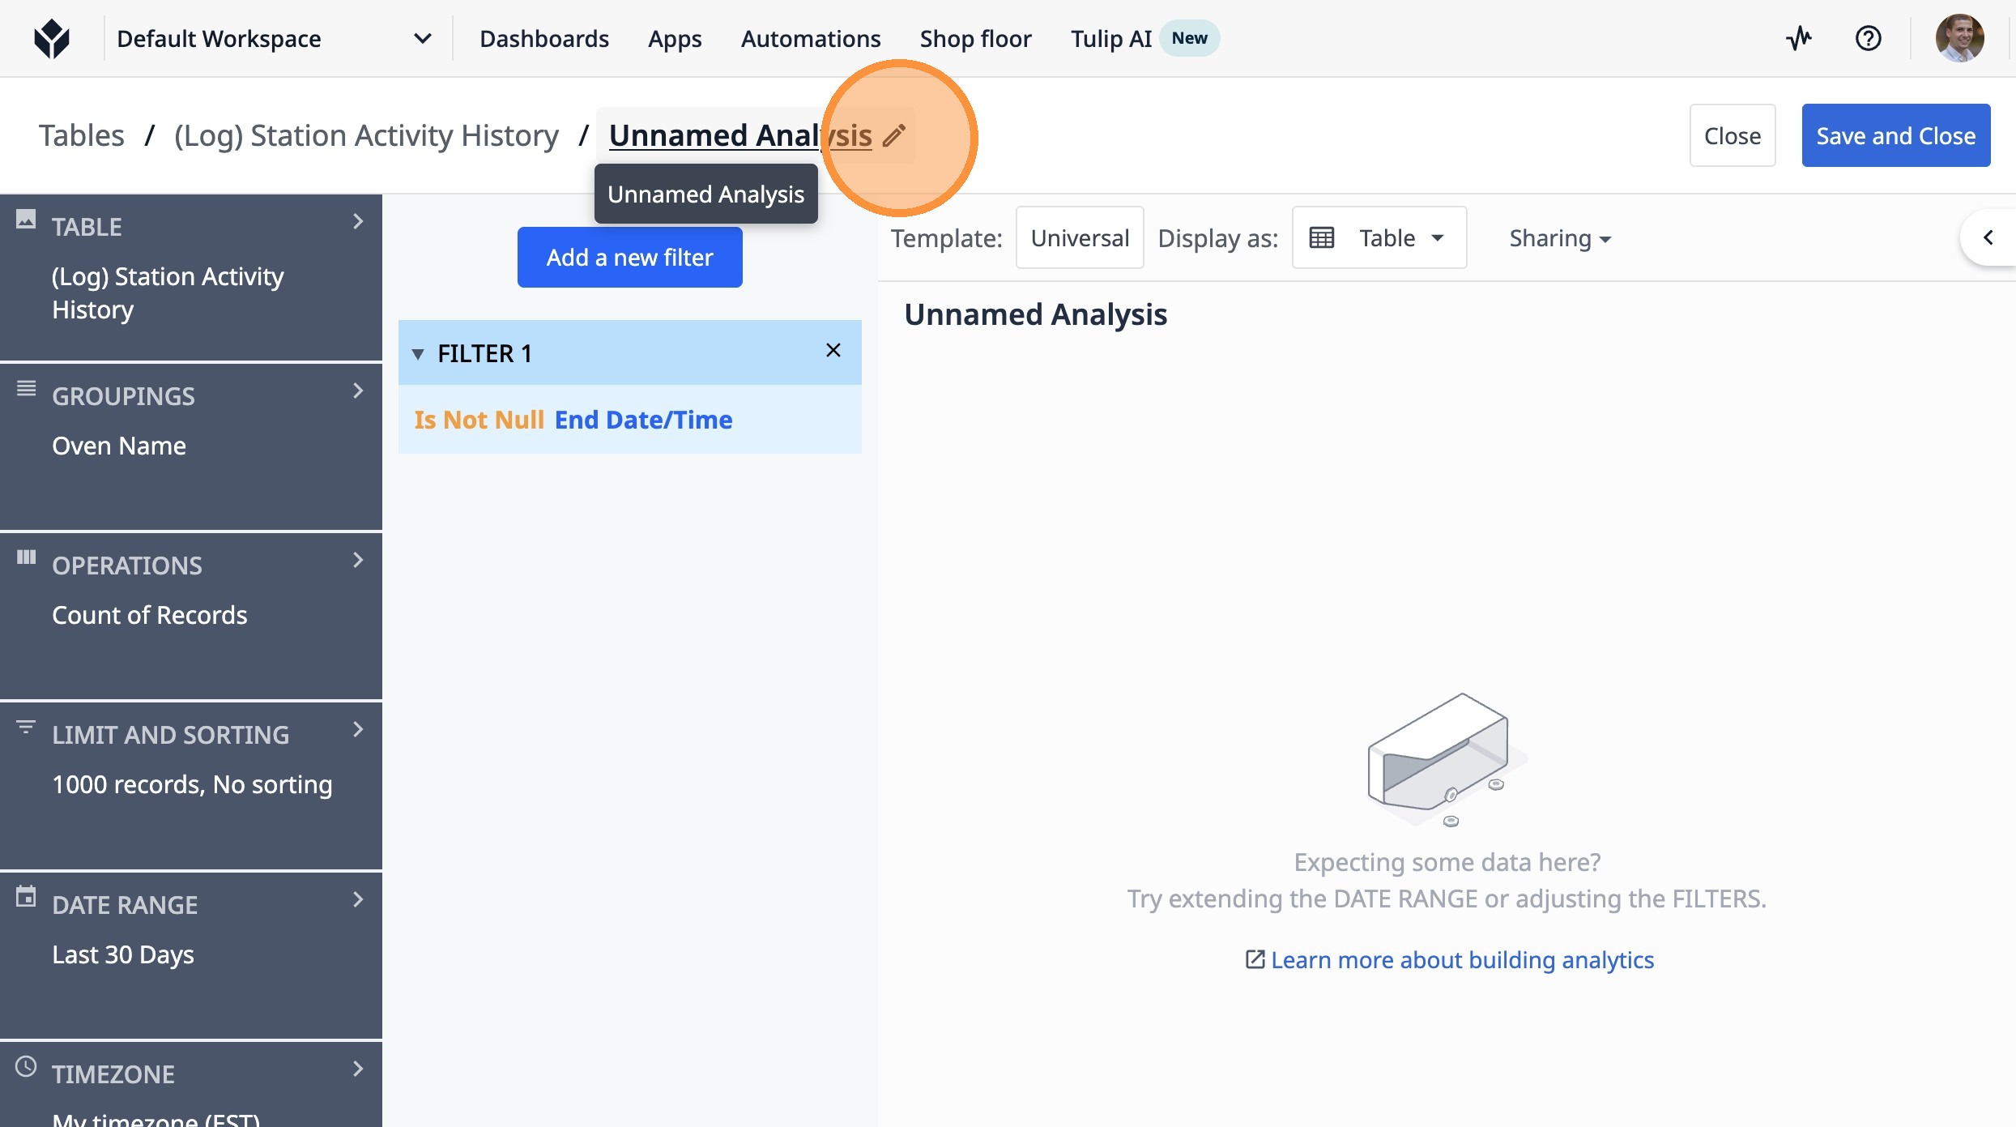Open the Sharing dropdown

coord(1559,238)
